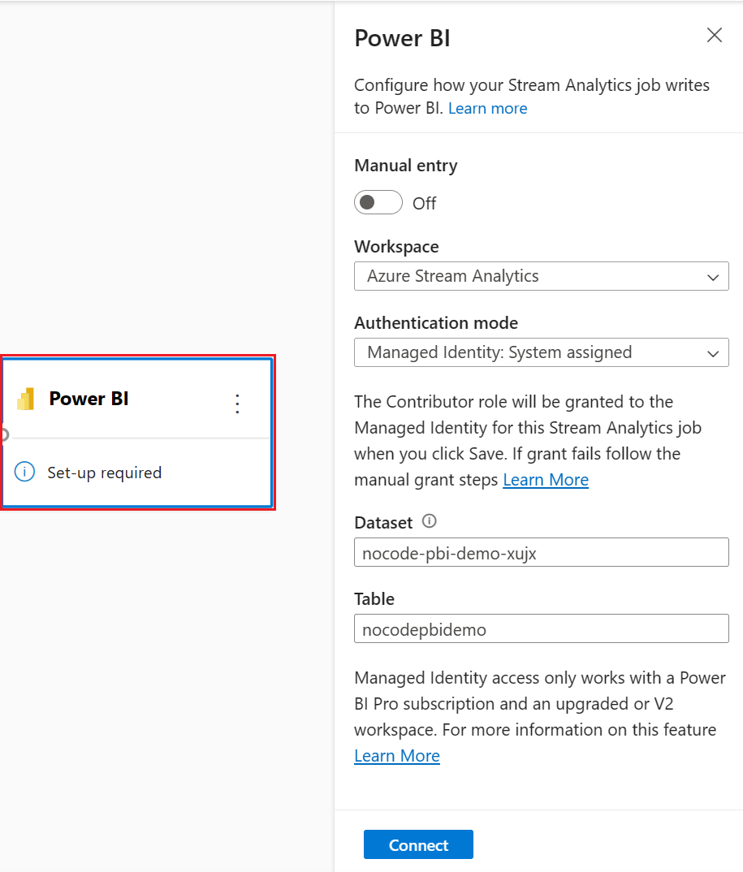This screenshot has height=872, width=743.
Task: Expand the Workspace chevron arrow
Action: (x=713, y=277)
